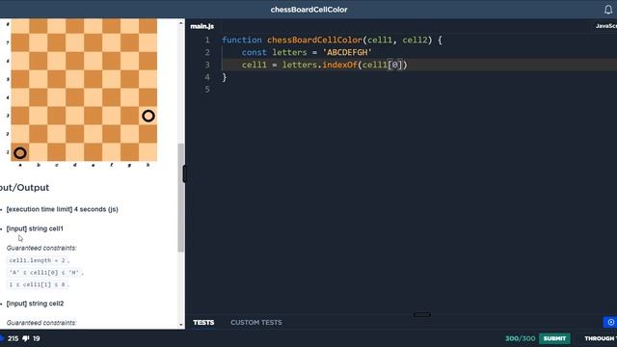
Task: Click indexOf on code line 3
Action: (x=339, y=65)
